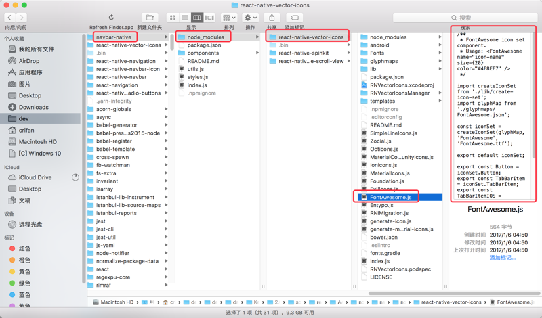542x318 pixels.
Task: Filter by the blue tag
Action: coord(24,295)
